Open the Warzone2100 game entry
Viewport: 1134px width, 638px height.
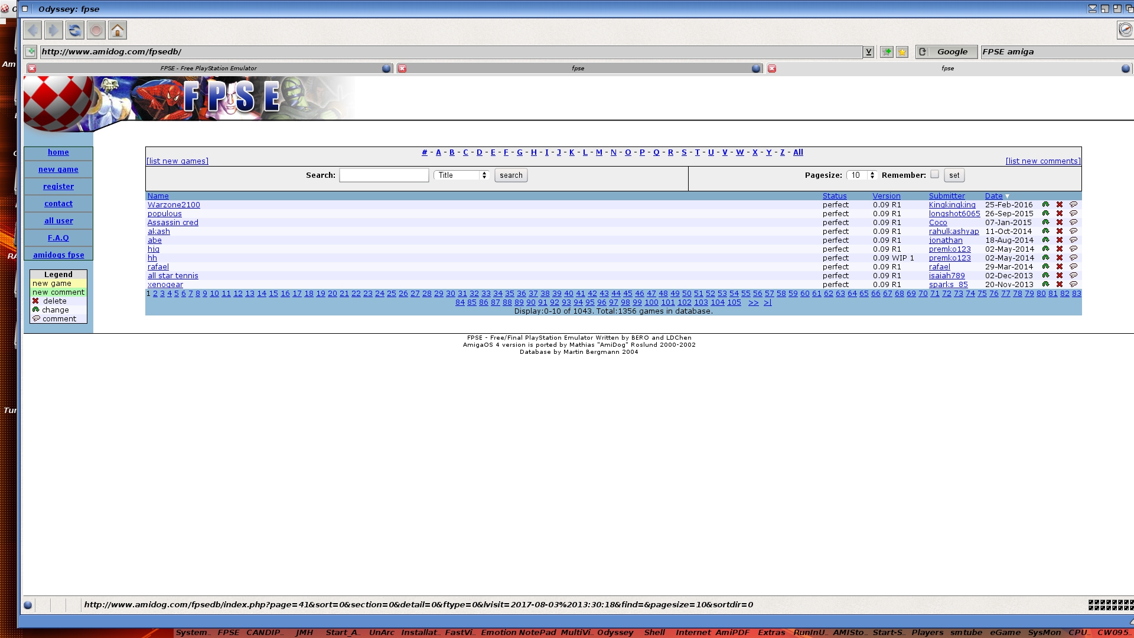(174, 205)
